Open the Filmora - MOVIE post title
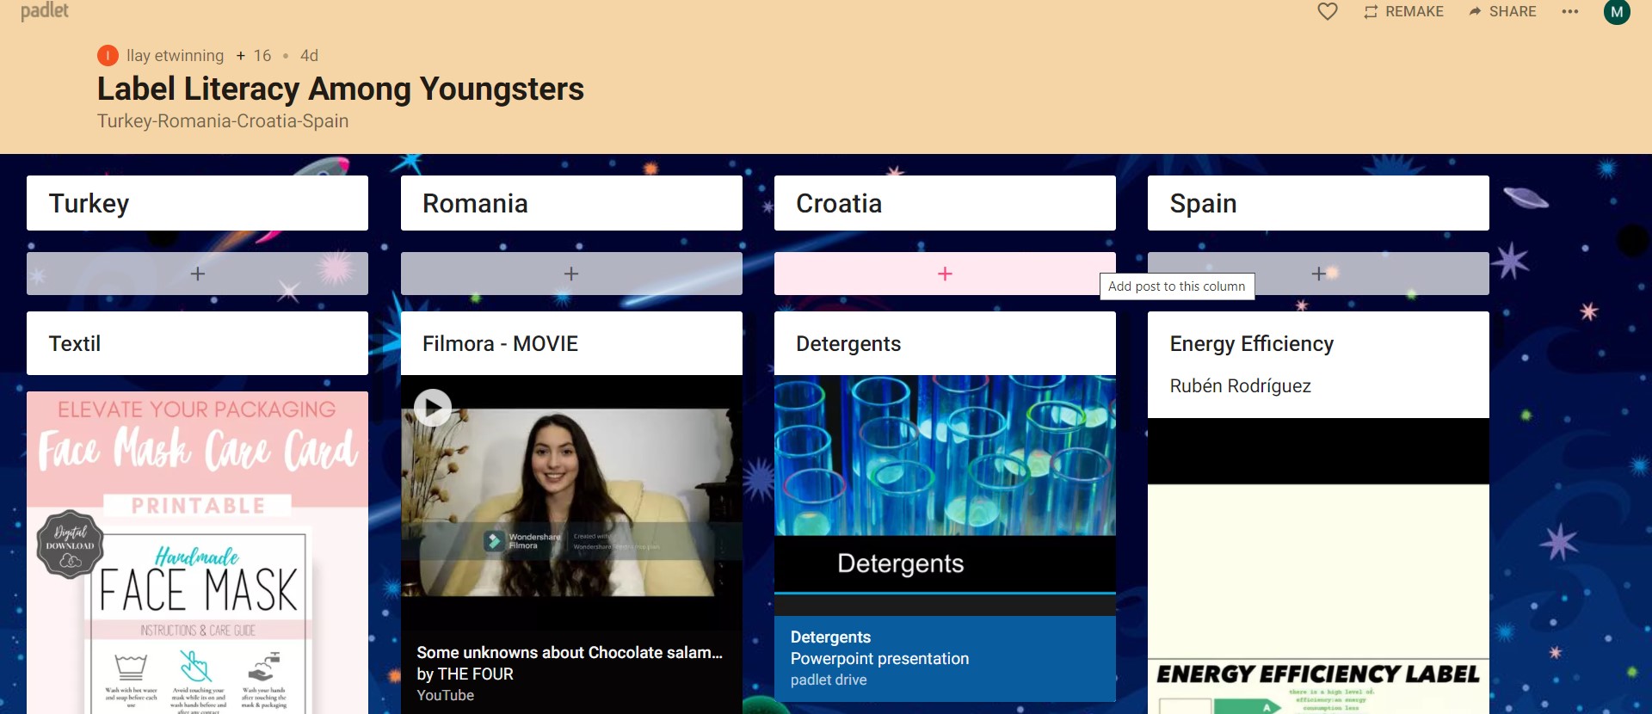Image resolution: width=1652 pixels, height=714 pixels. [x=500, y=343]
